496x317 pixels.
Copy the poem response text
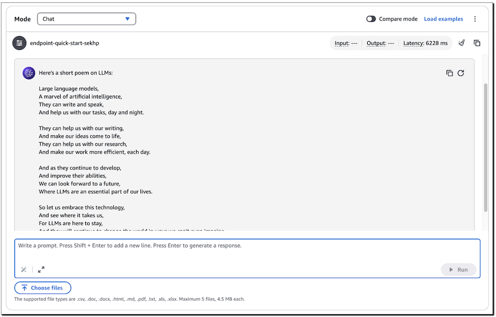coord(449,73)
